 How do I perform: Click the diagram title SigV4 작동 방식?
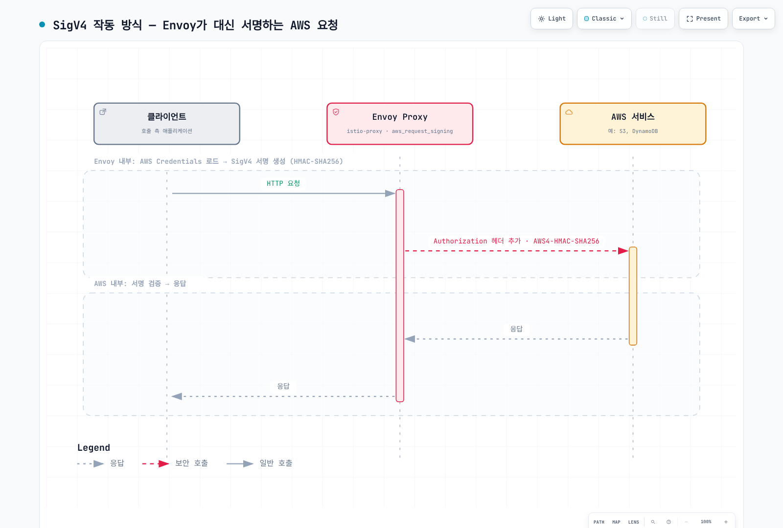pyautogui.click(x=195, y=25)
